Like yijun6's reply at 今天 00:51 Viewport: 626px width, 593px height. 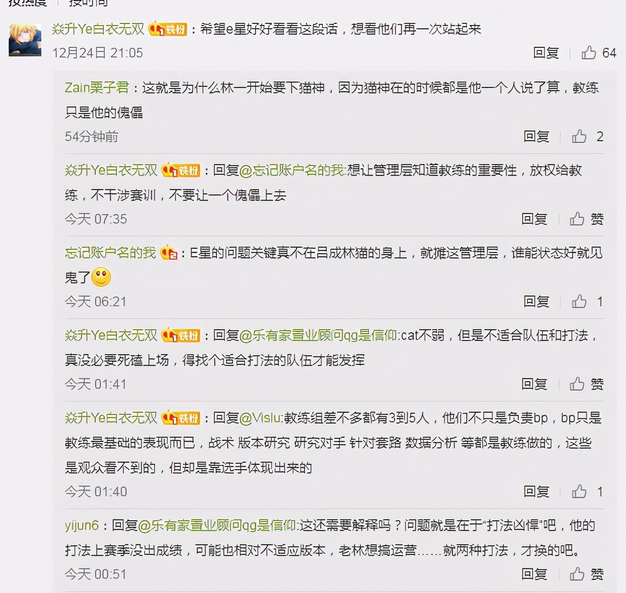point(577,574)
